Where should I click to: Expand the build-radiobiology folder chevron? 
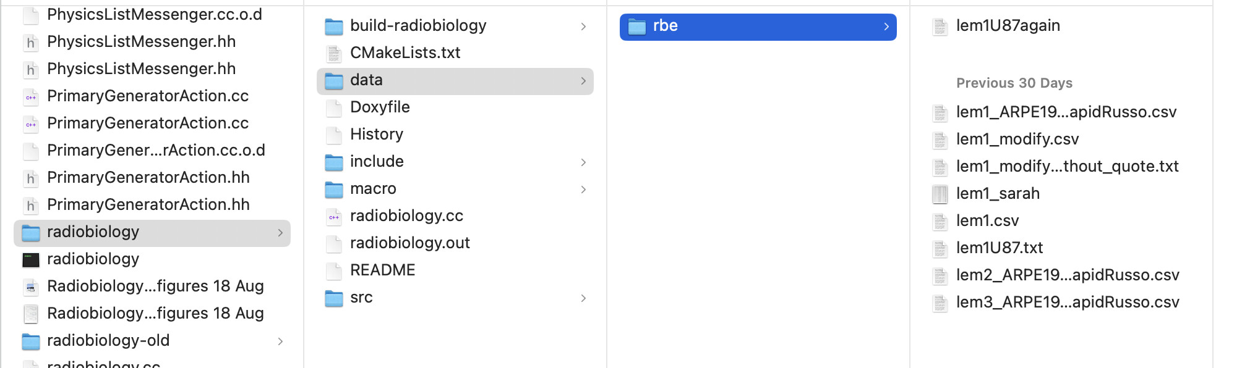click(583, 27)
